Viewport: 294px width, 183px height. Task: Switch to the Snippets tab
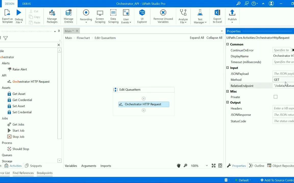[33, 166]
